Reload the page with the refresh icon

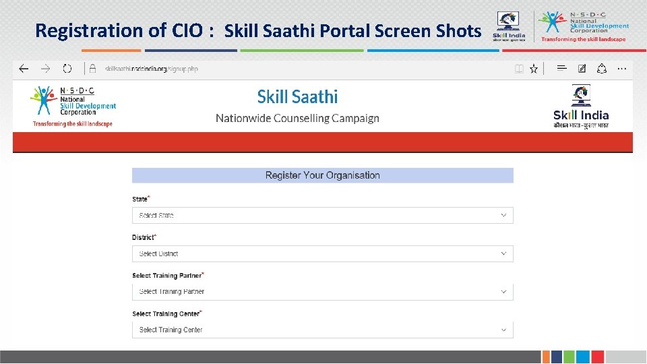(x=67, y=69)
